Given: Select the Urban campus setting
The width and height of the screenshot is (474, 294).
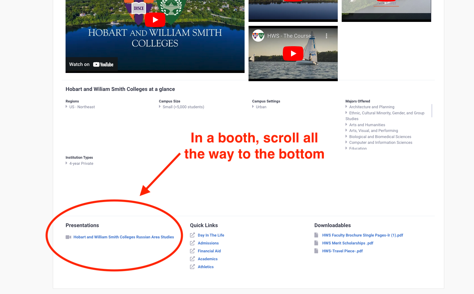Looking at the screenshot, I should [261, 107].
